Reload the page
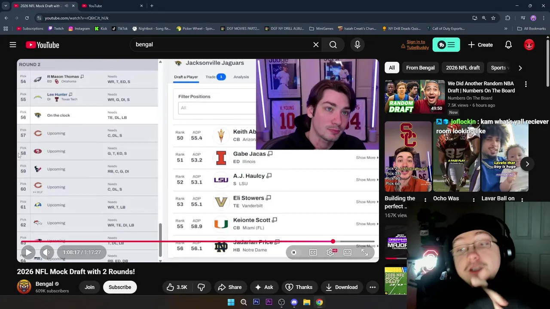 (x=27, y=18)
